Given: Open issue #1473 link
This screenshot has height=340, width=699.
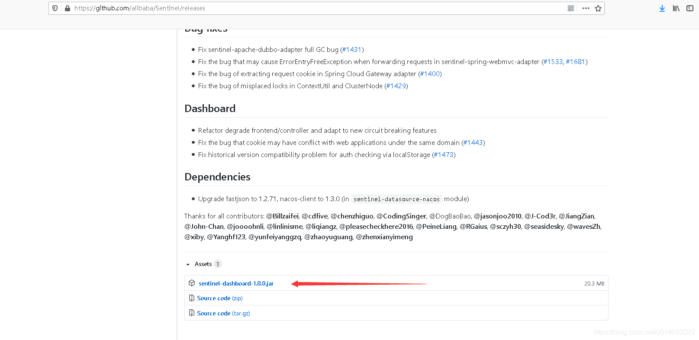Looking at the screenshot, I should click(x=444, y=155).
